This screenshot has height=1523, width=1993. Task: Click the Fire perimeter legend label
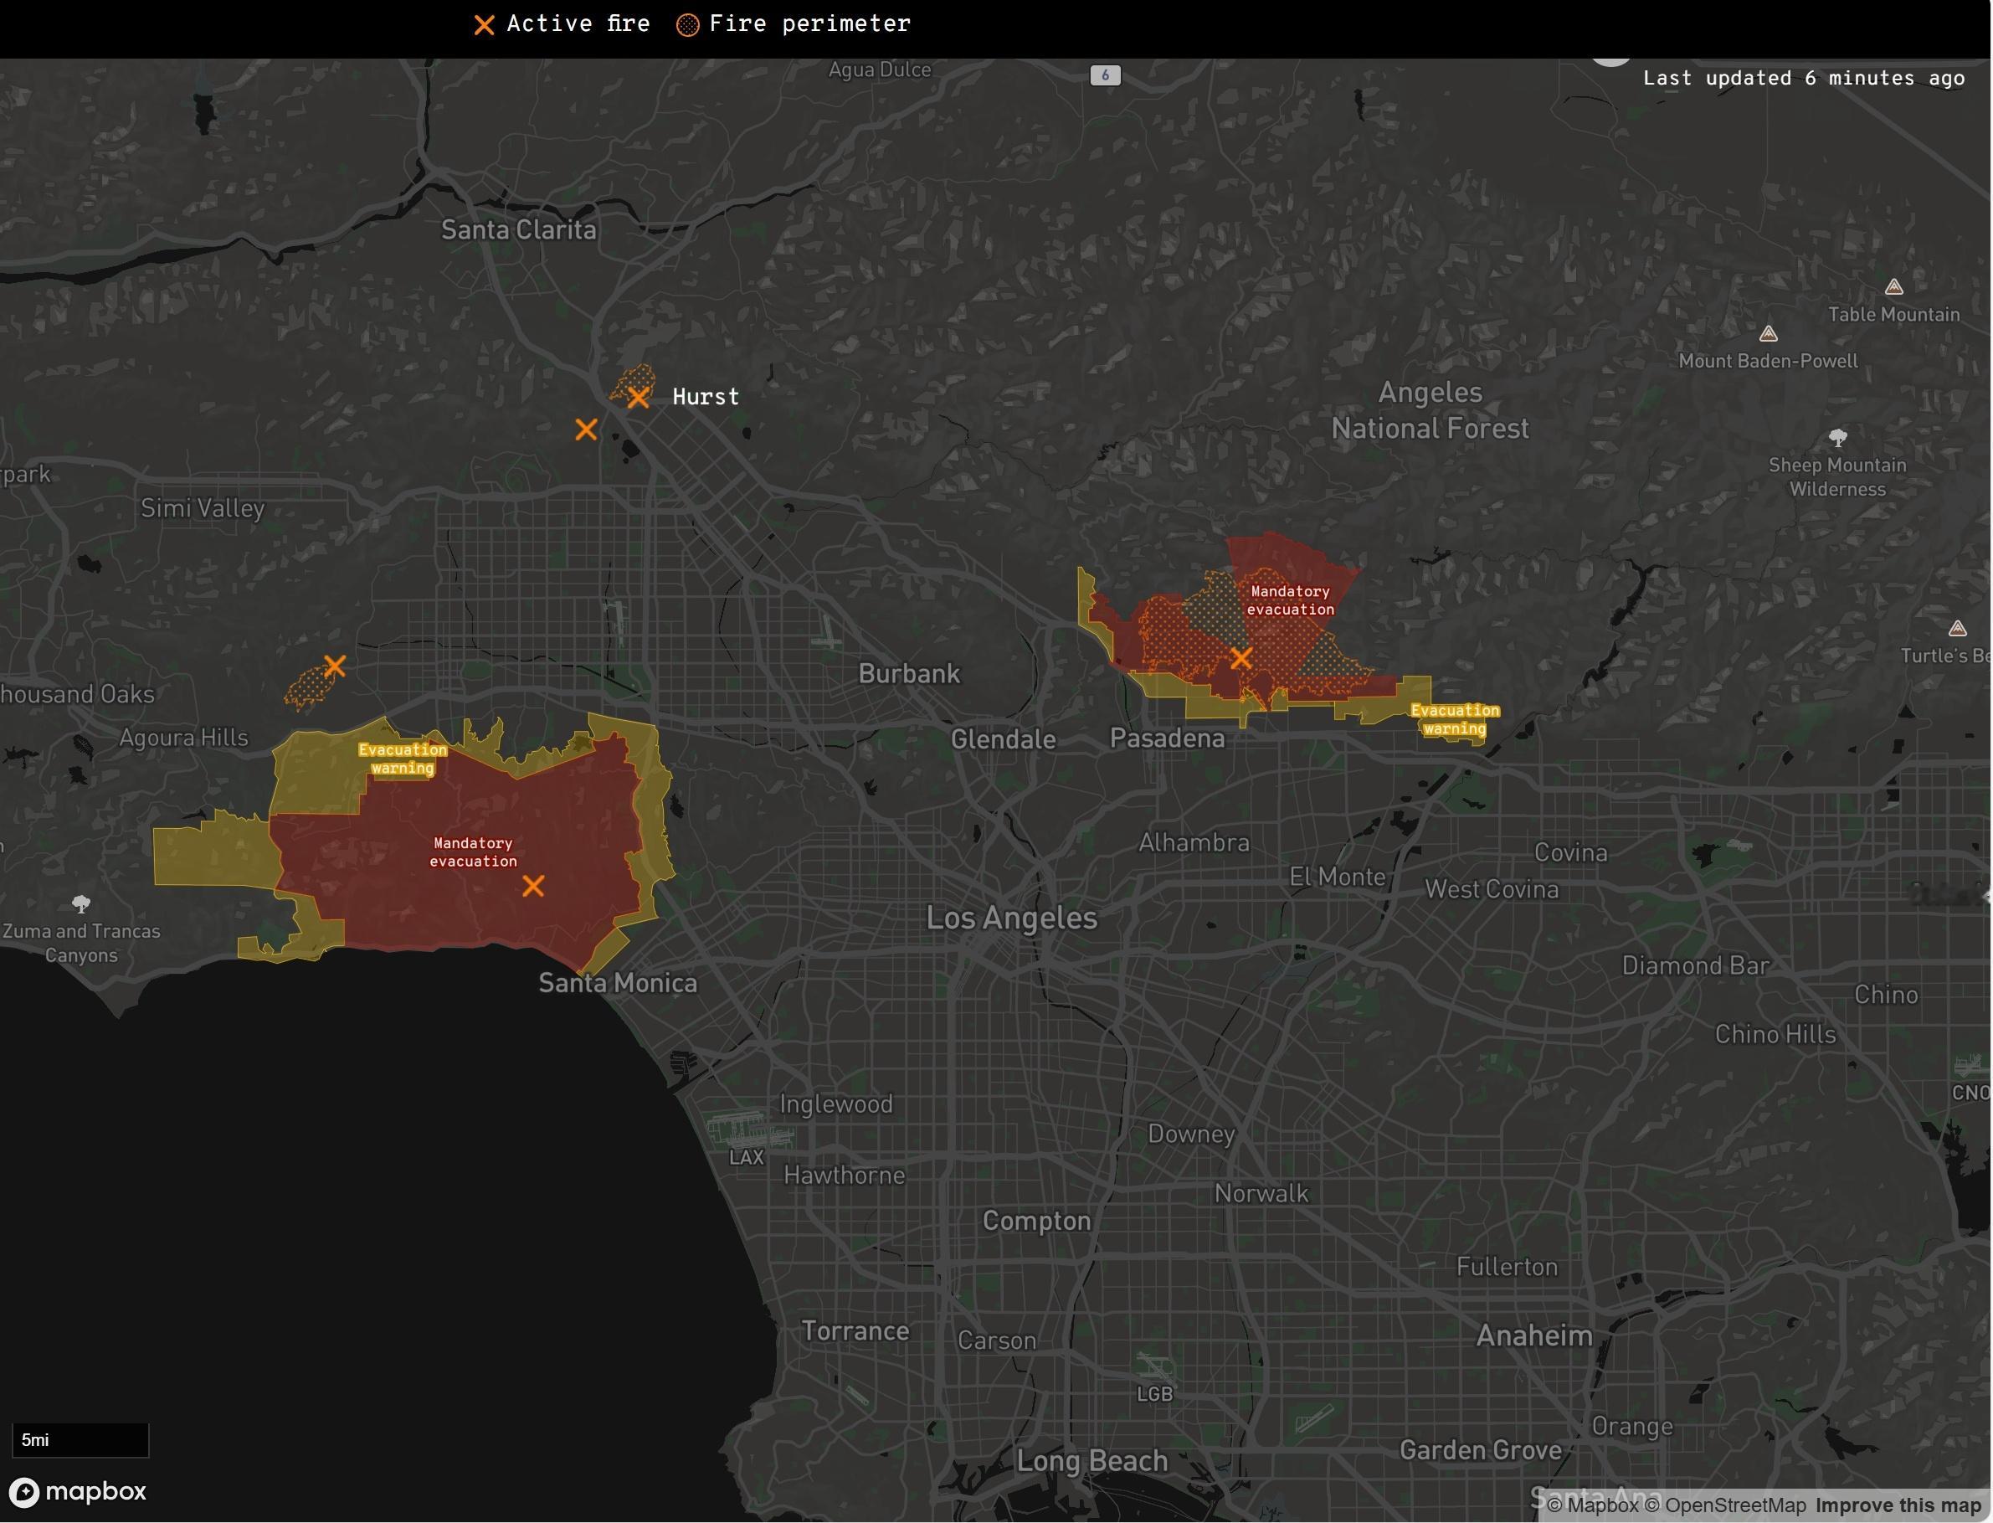[809, 23]
